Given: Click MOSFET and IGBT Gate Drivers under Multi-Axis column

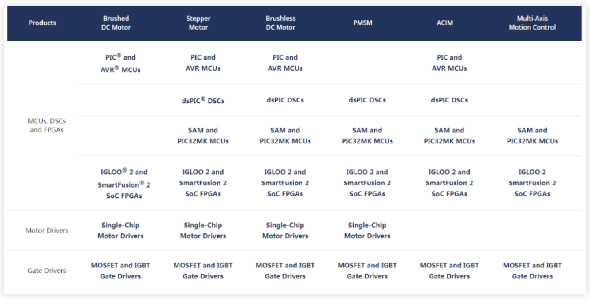Looking at the screenshot, I should (x=532, y=271).
